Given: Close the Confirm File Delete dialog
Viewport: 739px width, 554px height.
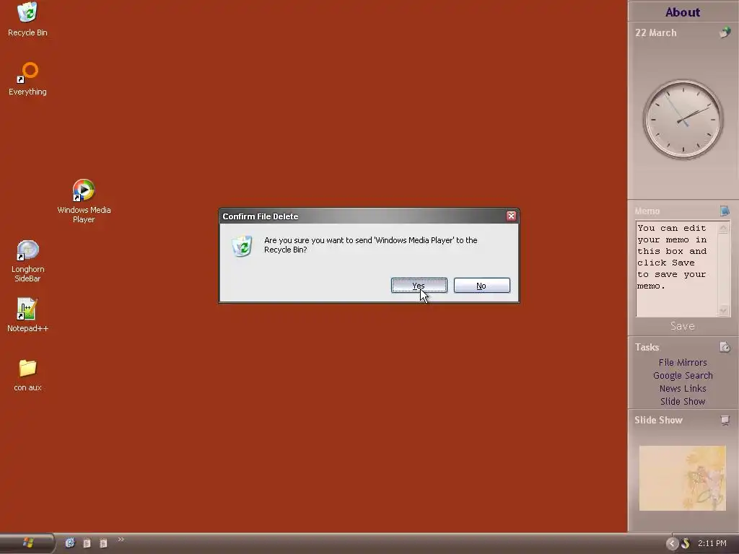Looking at the screenshot, I should click(x=512, y=216).
